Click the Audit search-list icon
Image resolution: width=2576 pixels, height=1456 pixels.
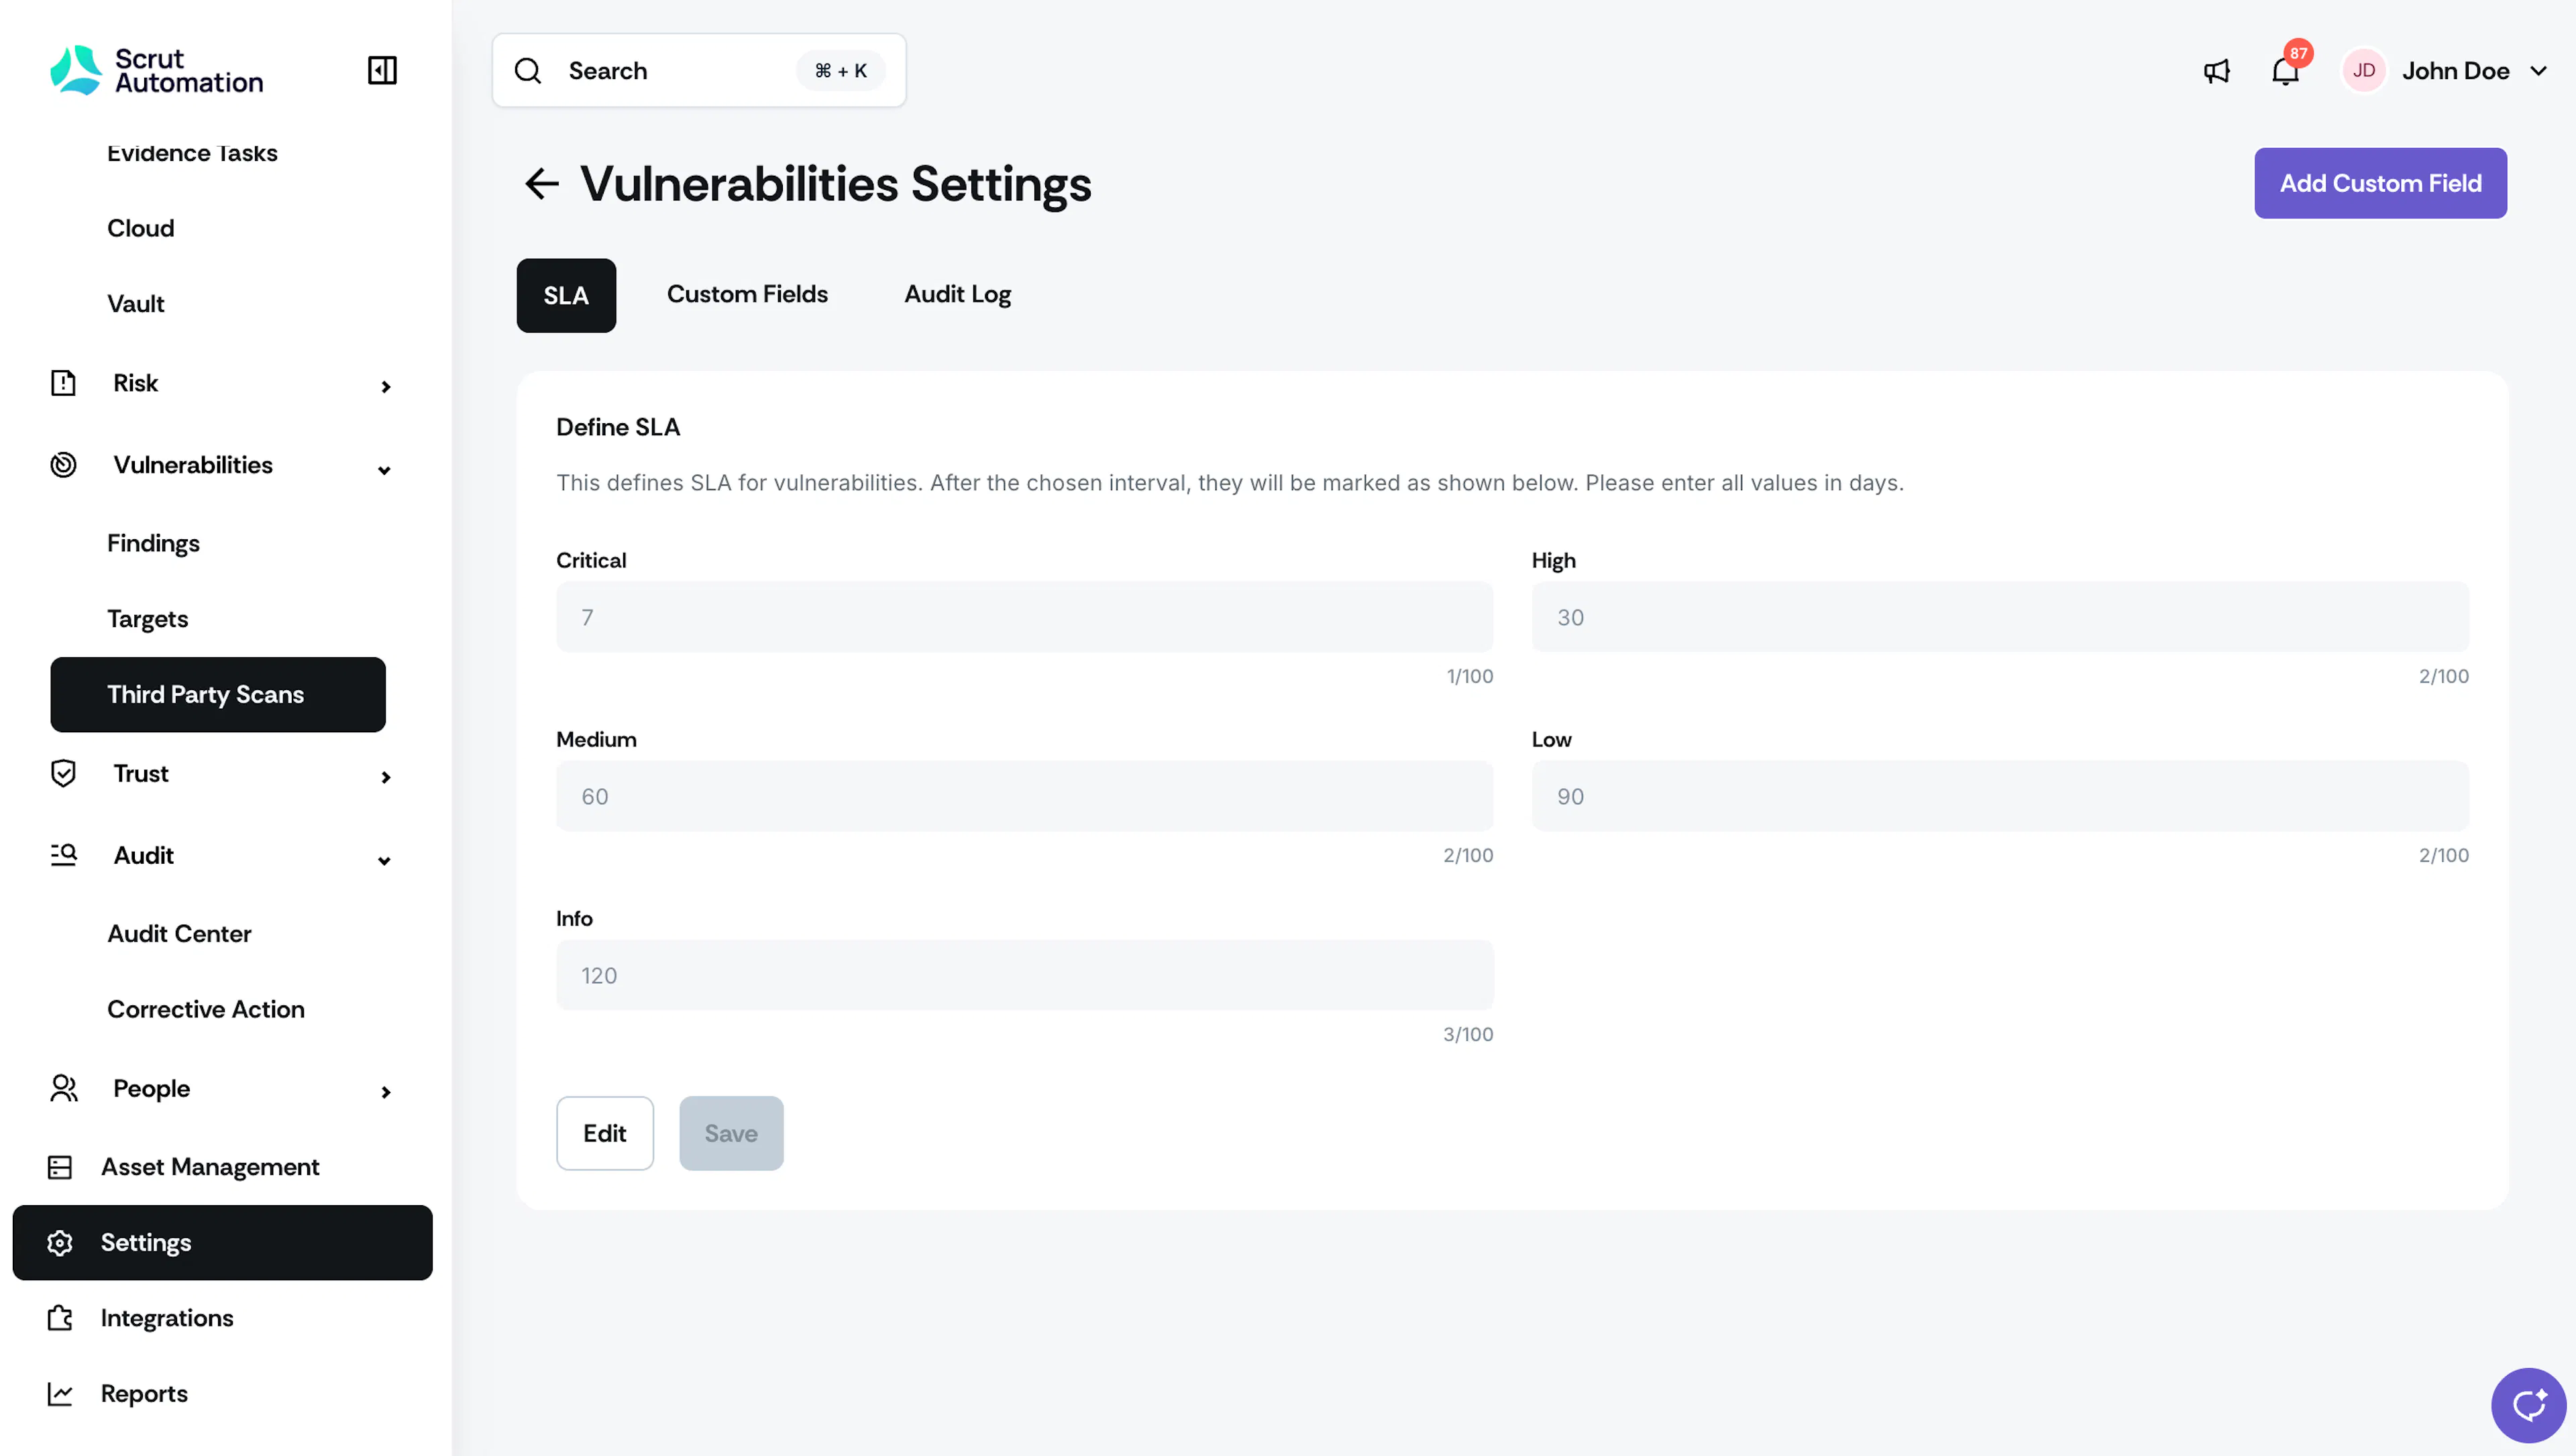(x=63, y=855)
